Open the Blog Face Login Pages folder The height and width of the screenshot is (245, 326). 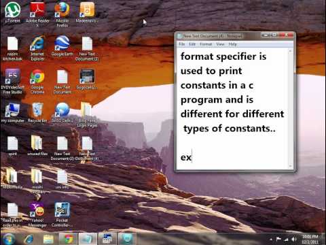click(87, 115)
